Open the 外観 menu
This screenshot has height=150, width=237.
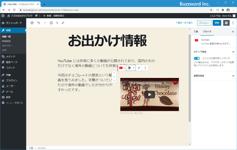point(13,75)
